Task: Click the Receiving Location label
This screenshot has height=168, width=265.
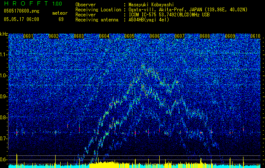Action: [x=98, y=10]
